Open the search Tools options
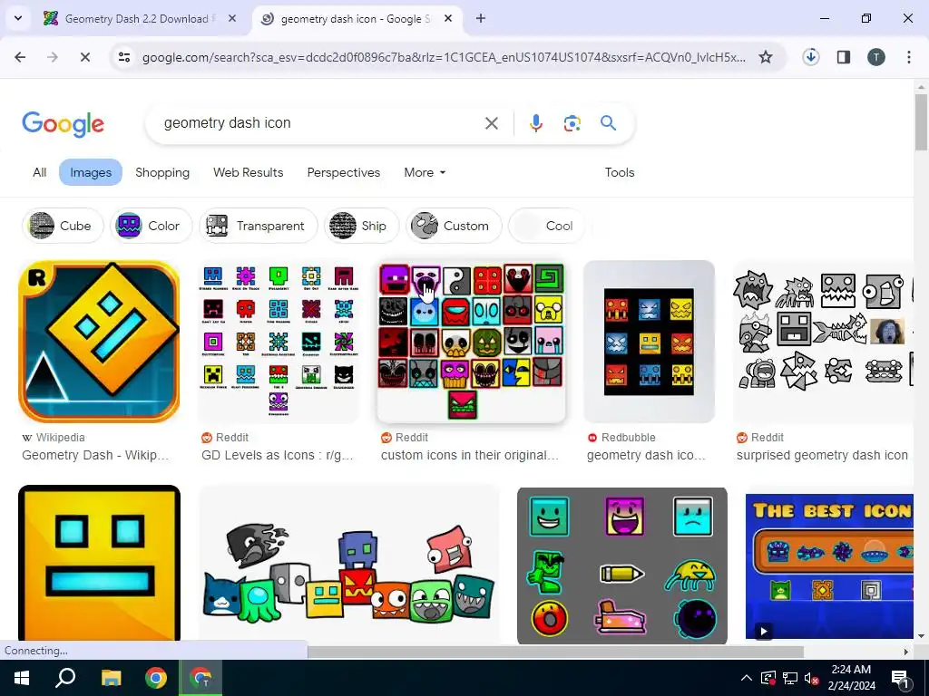The width and height of the screenshot is (929, 696). click(x=619, y=172)
